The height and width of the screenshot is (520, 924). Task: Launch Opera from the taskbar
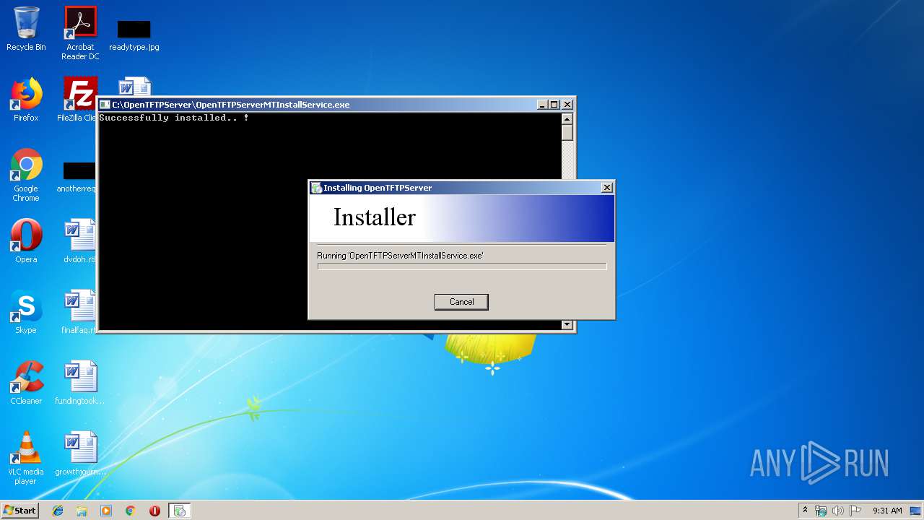(x=154, y=511)
